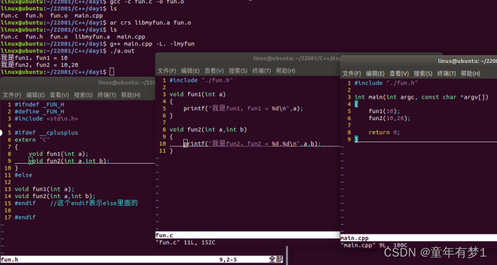Open the 搜索(S) menu in fun.c window
The image size is (497, 265).
[x=238, y=71]
